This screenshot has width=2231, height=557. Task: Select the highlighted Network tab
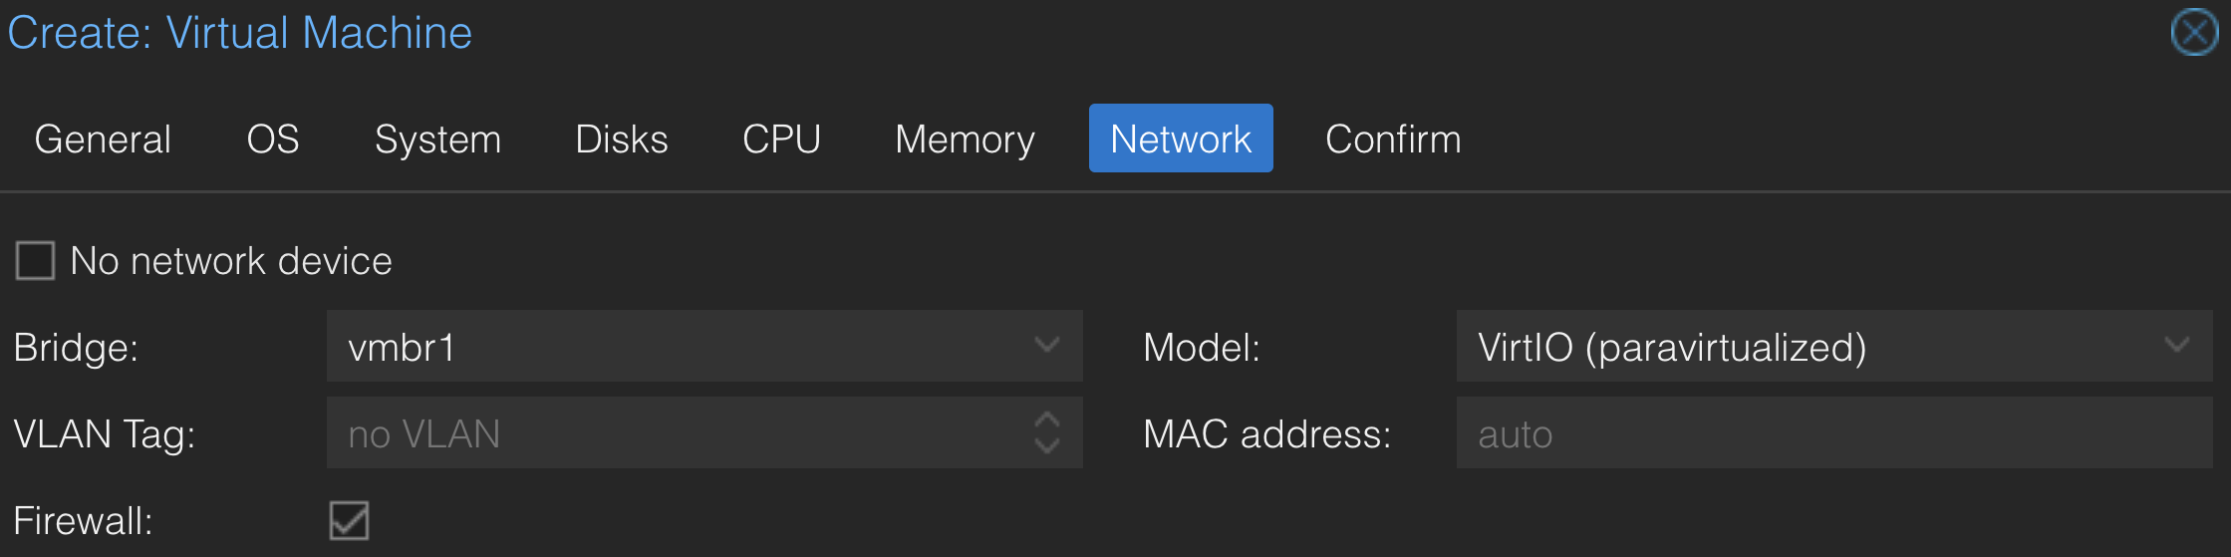pyautogui.click(x=1181, y=139)
